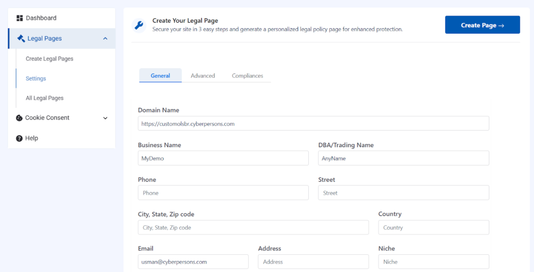Viewport: 534px width, 272px height.
Task: Focus the Niche text field
Action: (433, 262)
